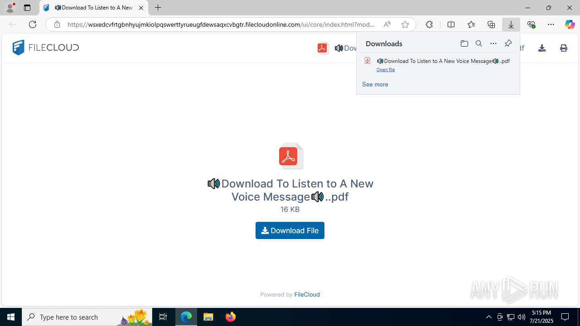The height and width of the screenshot is (326, 580).
Task: Click the browser back arrow
Action: pos(13,24)
